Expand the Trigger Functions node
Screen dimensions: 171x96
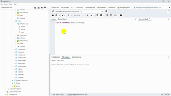click(x=12, y=81)
